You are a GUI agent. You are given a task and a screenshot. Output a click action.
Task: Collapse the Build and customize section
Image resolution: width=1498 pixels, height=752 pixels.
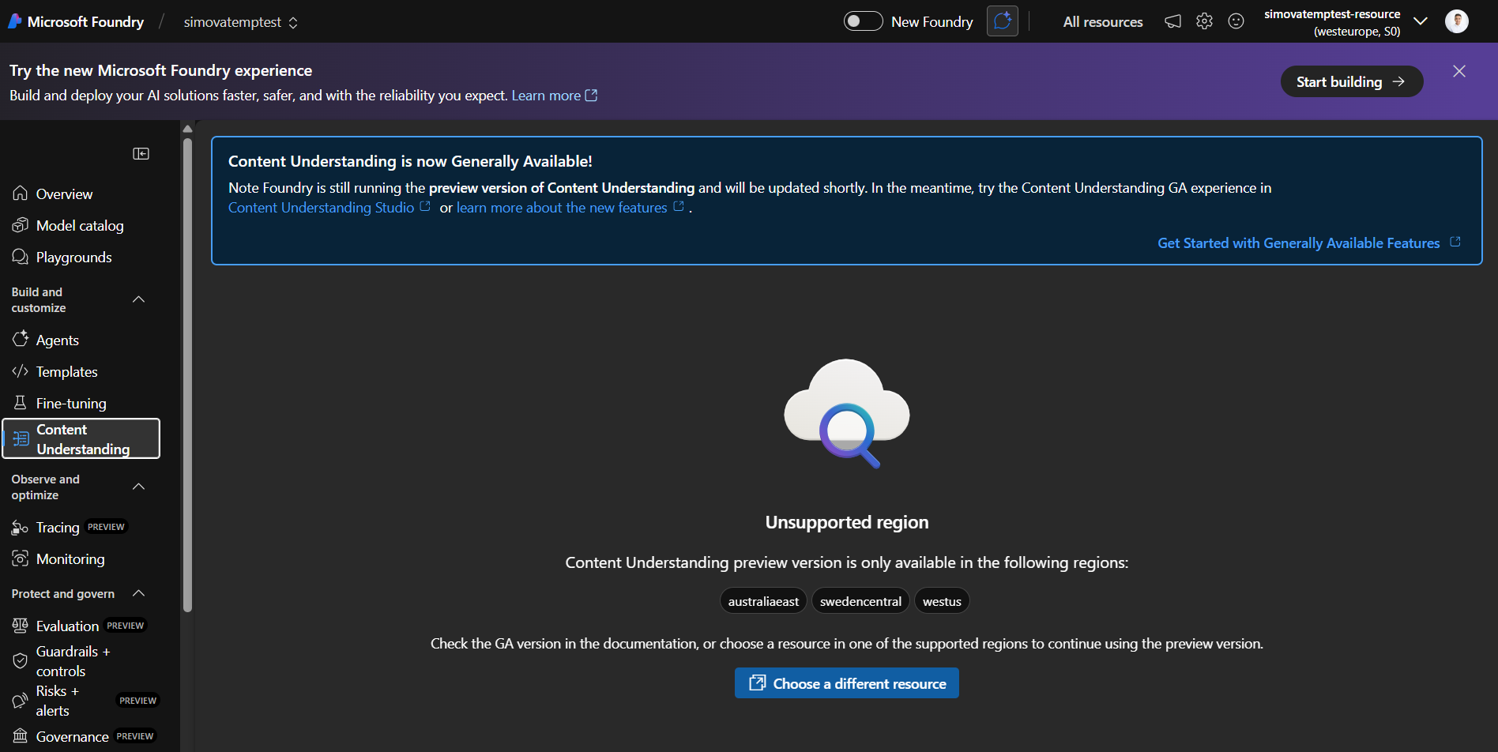(139, 299)
